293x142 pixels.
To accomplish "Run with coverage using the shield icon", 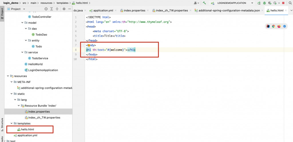I will point(270,3).
